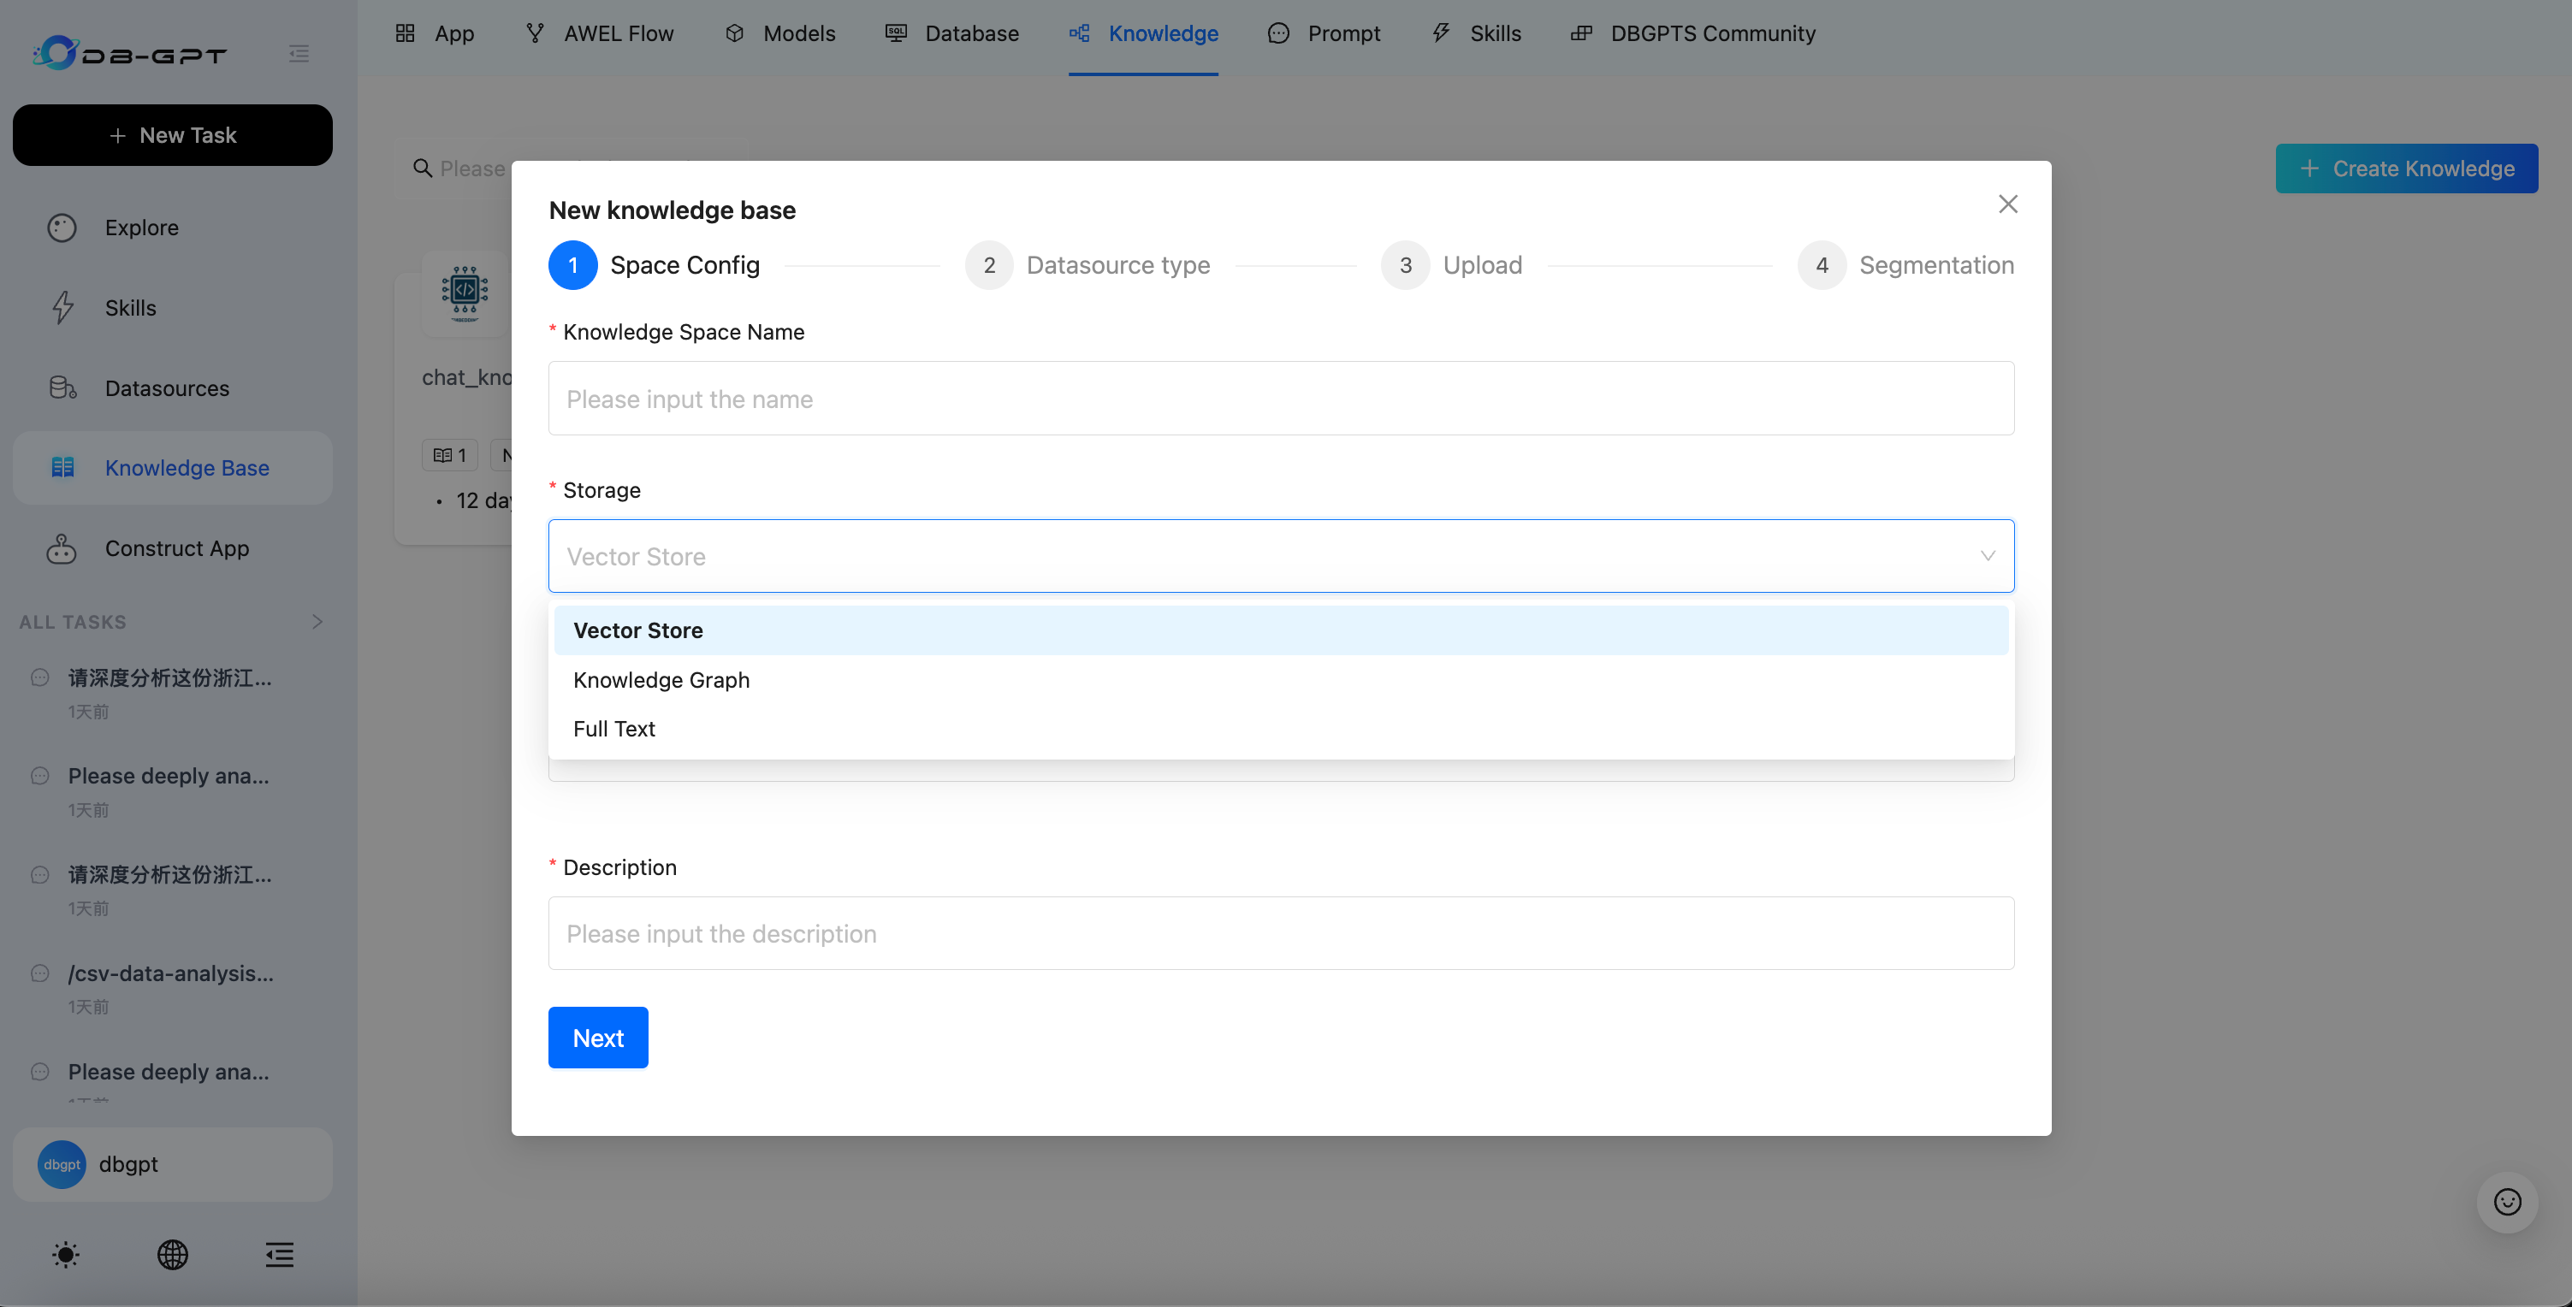Click the sidebar fold icon near the logo
The height and width of the screenshot is (1307, 2572).
coord(299,53)
